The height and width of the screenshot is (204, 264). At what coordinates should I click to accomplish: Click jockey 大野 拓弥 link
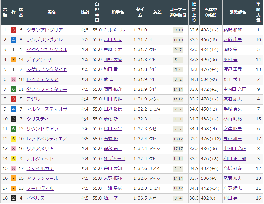pyautogui.click(x=113, y=179)
